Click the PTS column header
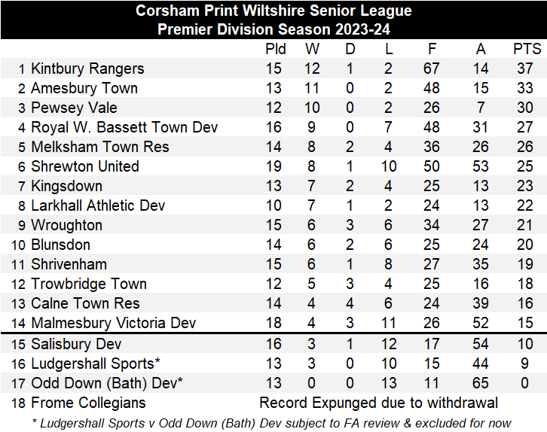The image size is (547, 432). click(x=527, y=49)
